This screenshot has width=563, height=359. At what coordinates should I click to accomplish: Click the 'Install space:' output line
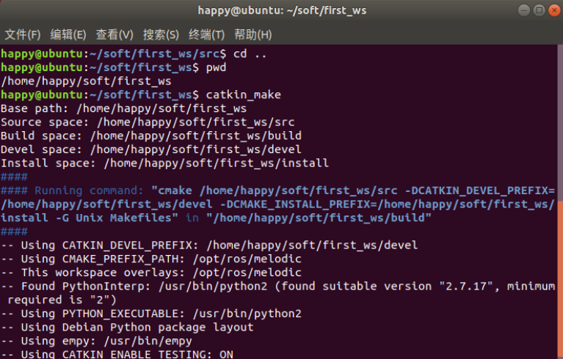[x=165, y=163]
